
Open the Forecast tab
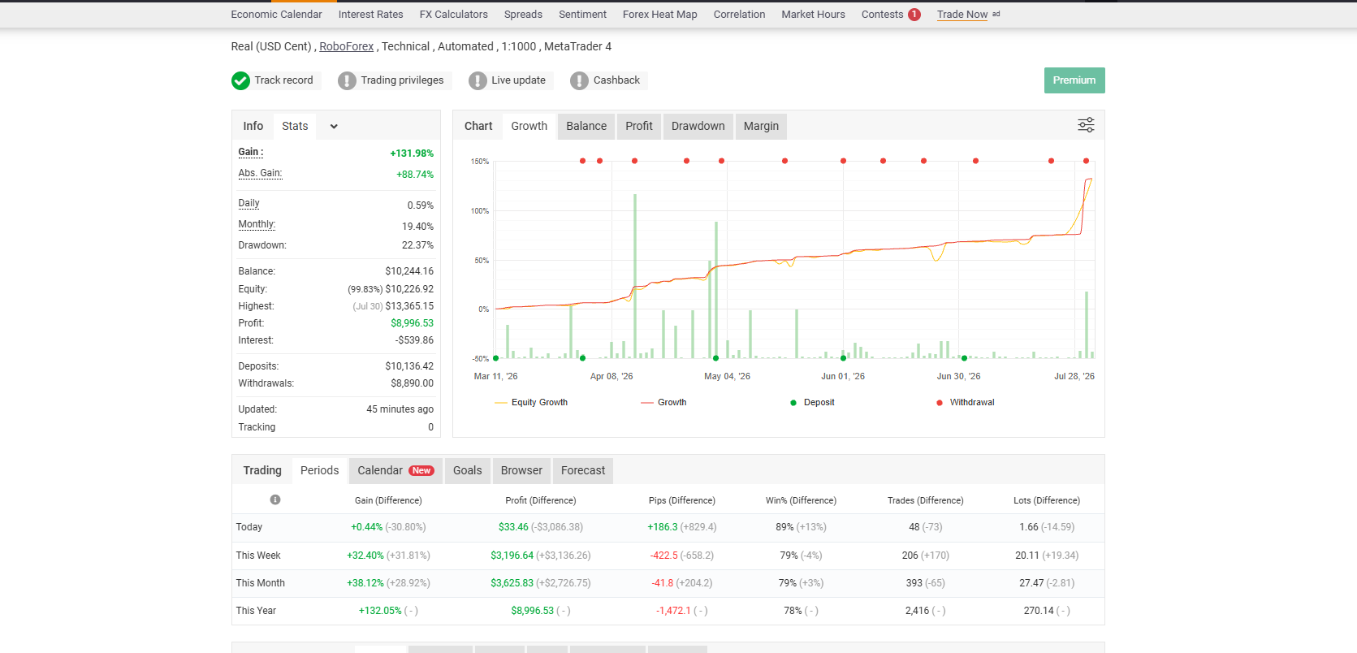click(x=583, y=470)
